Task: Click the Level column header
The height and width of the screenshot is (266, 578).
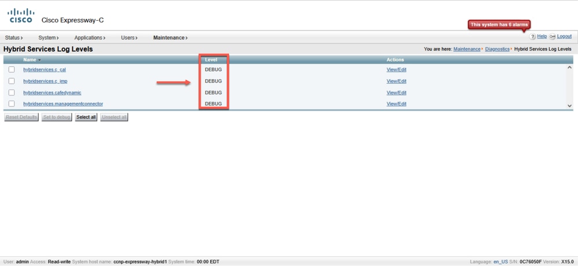Action: point(211,60)
